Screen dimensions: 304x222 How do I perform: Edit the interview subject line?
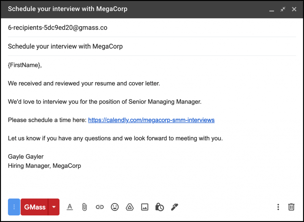coord(65,46)
